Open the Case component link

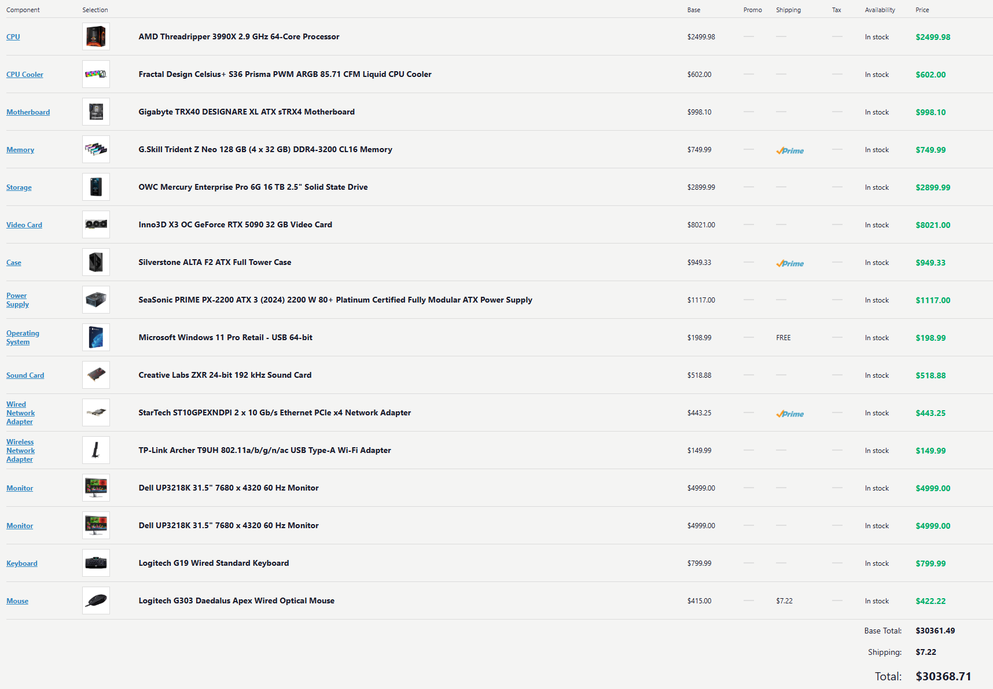[14, 263]
